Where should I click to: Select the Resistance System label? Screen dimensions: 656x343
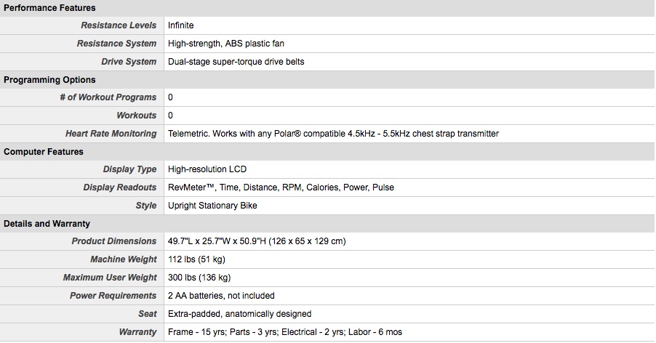click(116, 44)
